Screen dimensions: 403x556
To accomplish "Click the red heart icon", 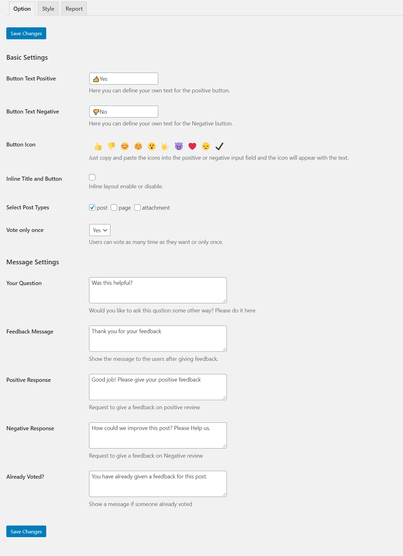I will point(192,146).
